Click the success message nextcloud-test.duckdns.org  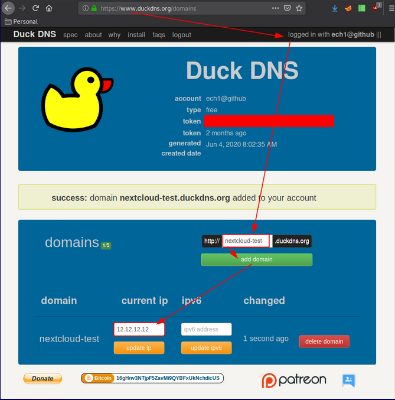click(x=175, y=198)
